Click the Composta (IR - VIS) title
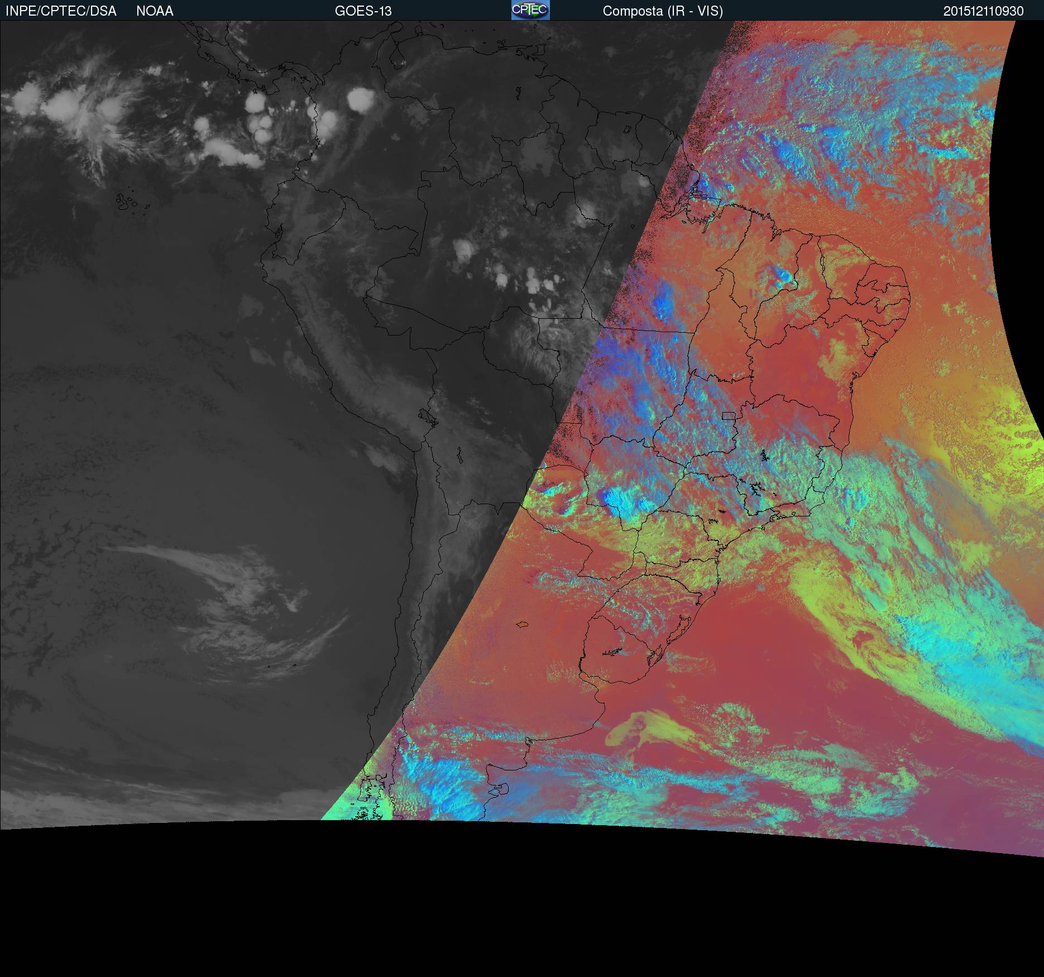Image resolution: width=1044 pixels, height=977 pixels. (663, 11)
